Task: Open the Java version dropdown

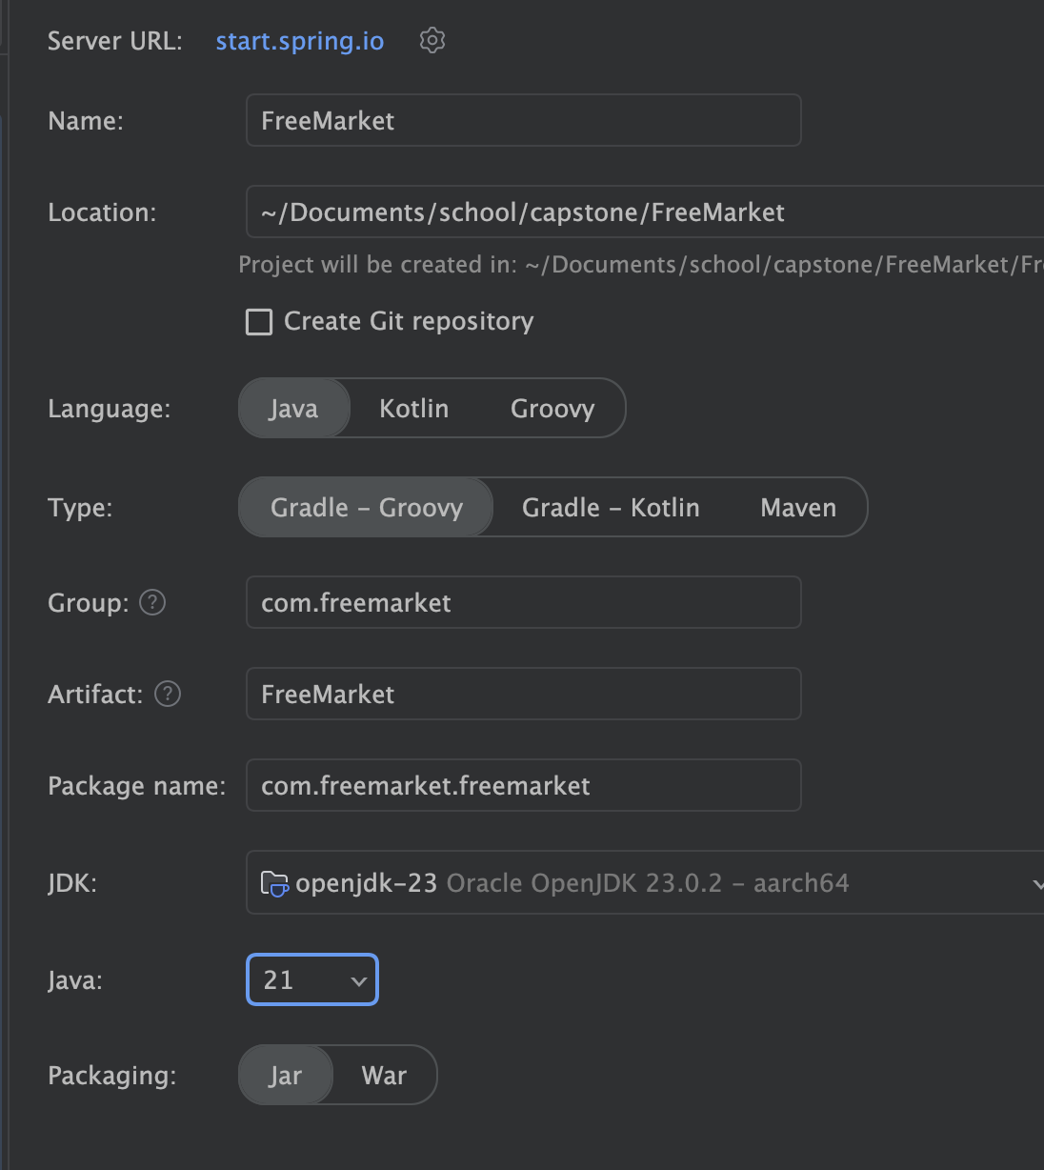Action: click(312, 979)
